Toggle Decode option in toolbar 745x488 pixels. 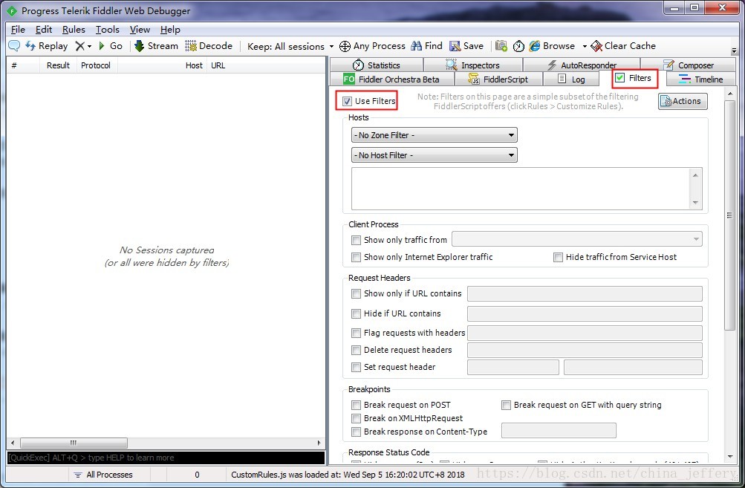[209, 46]
